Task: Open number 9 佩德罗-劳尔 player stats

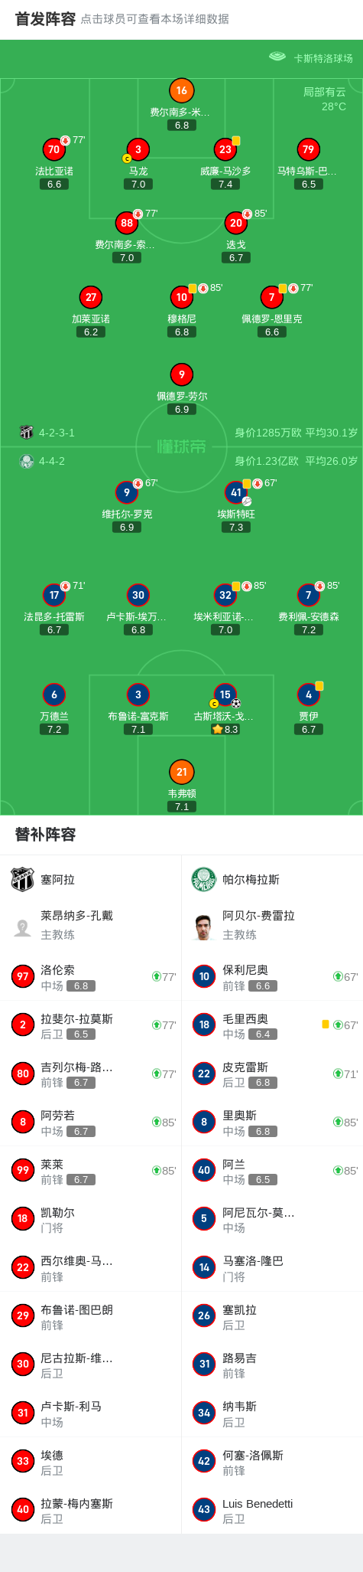Action: point(181,374)
